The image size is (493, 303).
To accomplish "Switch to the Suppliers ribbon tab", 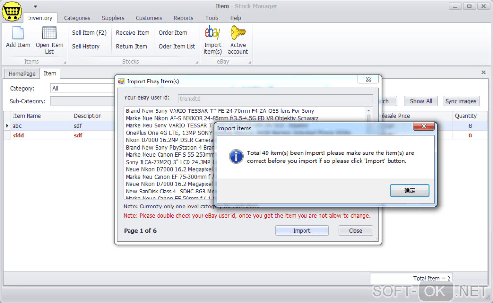I will [113, 18].
